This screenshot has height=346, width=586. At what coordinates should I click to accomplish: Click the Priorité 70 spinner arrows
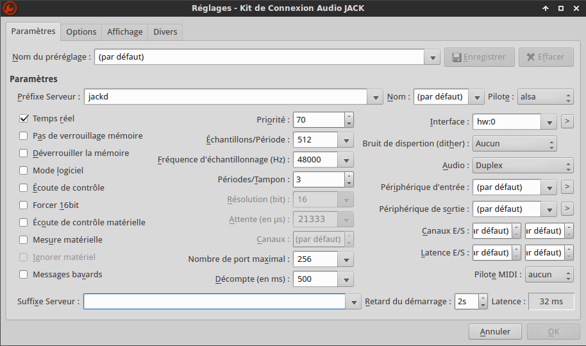(349, 119)
